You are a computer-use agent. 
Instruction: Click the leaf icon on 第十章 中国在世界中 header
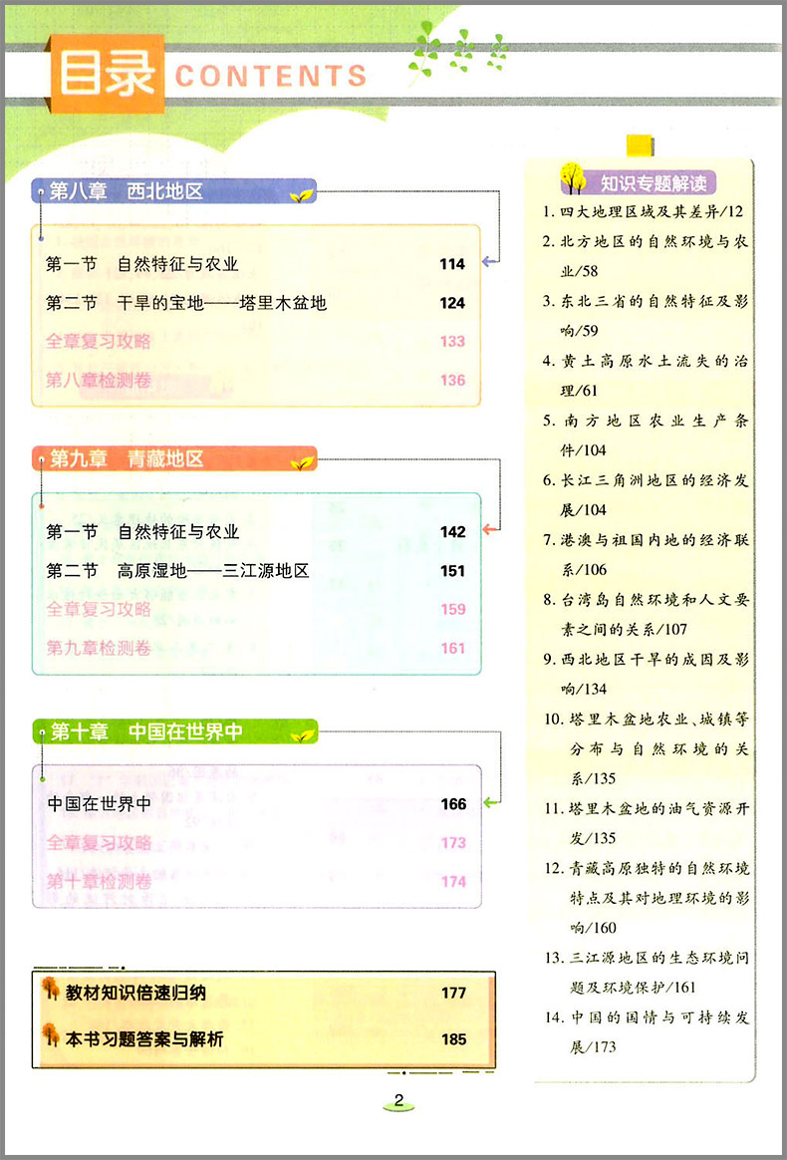pos(300,735)
